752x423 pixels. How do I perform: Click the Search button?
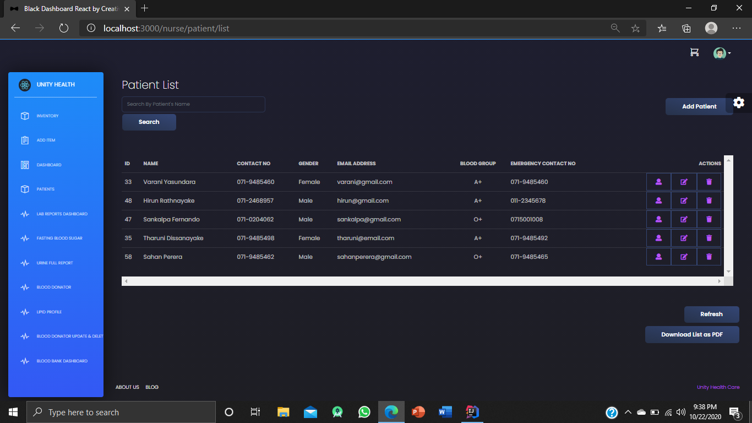click(149, 122)
